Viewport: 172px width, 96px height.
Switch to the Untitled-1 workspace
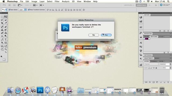[129, 5]
